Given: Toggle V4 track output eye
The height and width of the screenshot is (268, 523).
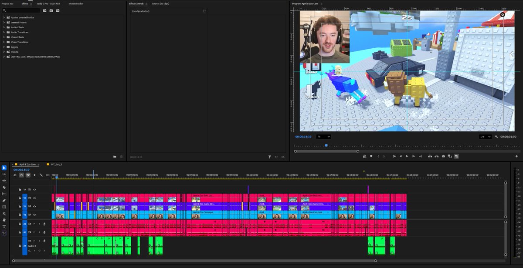Looking at the screenshot, I should coord(34,190).
